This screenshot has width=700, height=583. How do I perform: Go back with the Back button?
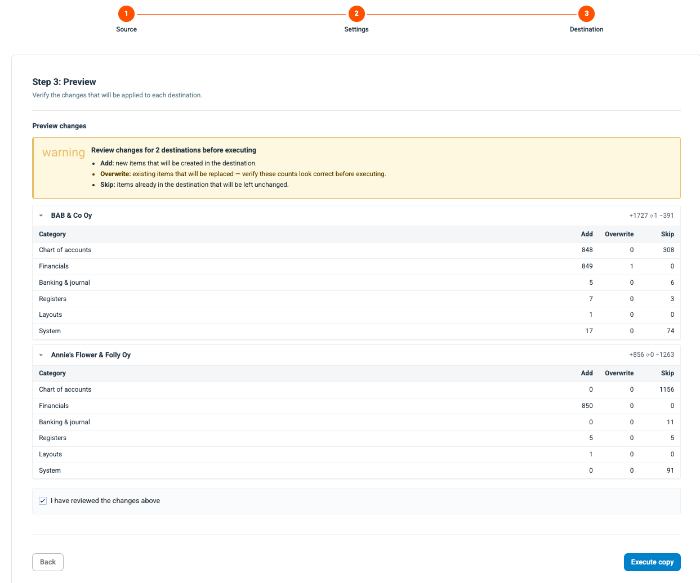tap(48, 562)
